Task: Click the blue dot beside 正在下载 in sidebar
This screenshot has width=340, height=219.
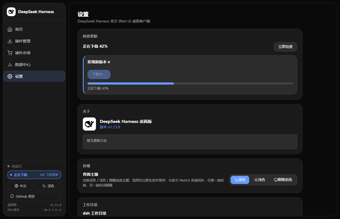Action: click(x=11, y=175)
